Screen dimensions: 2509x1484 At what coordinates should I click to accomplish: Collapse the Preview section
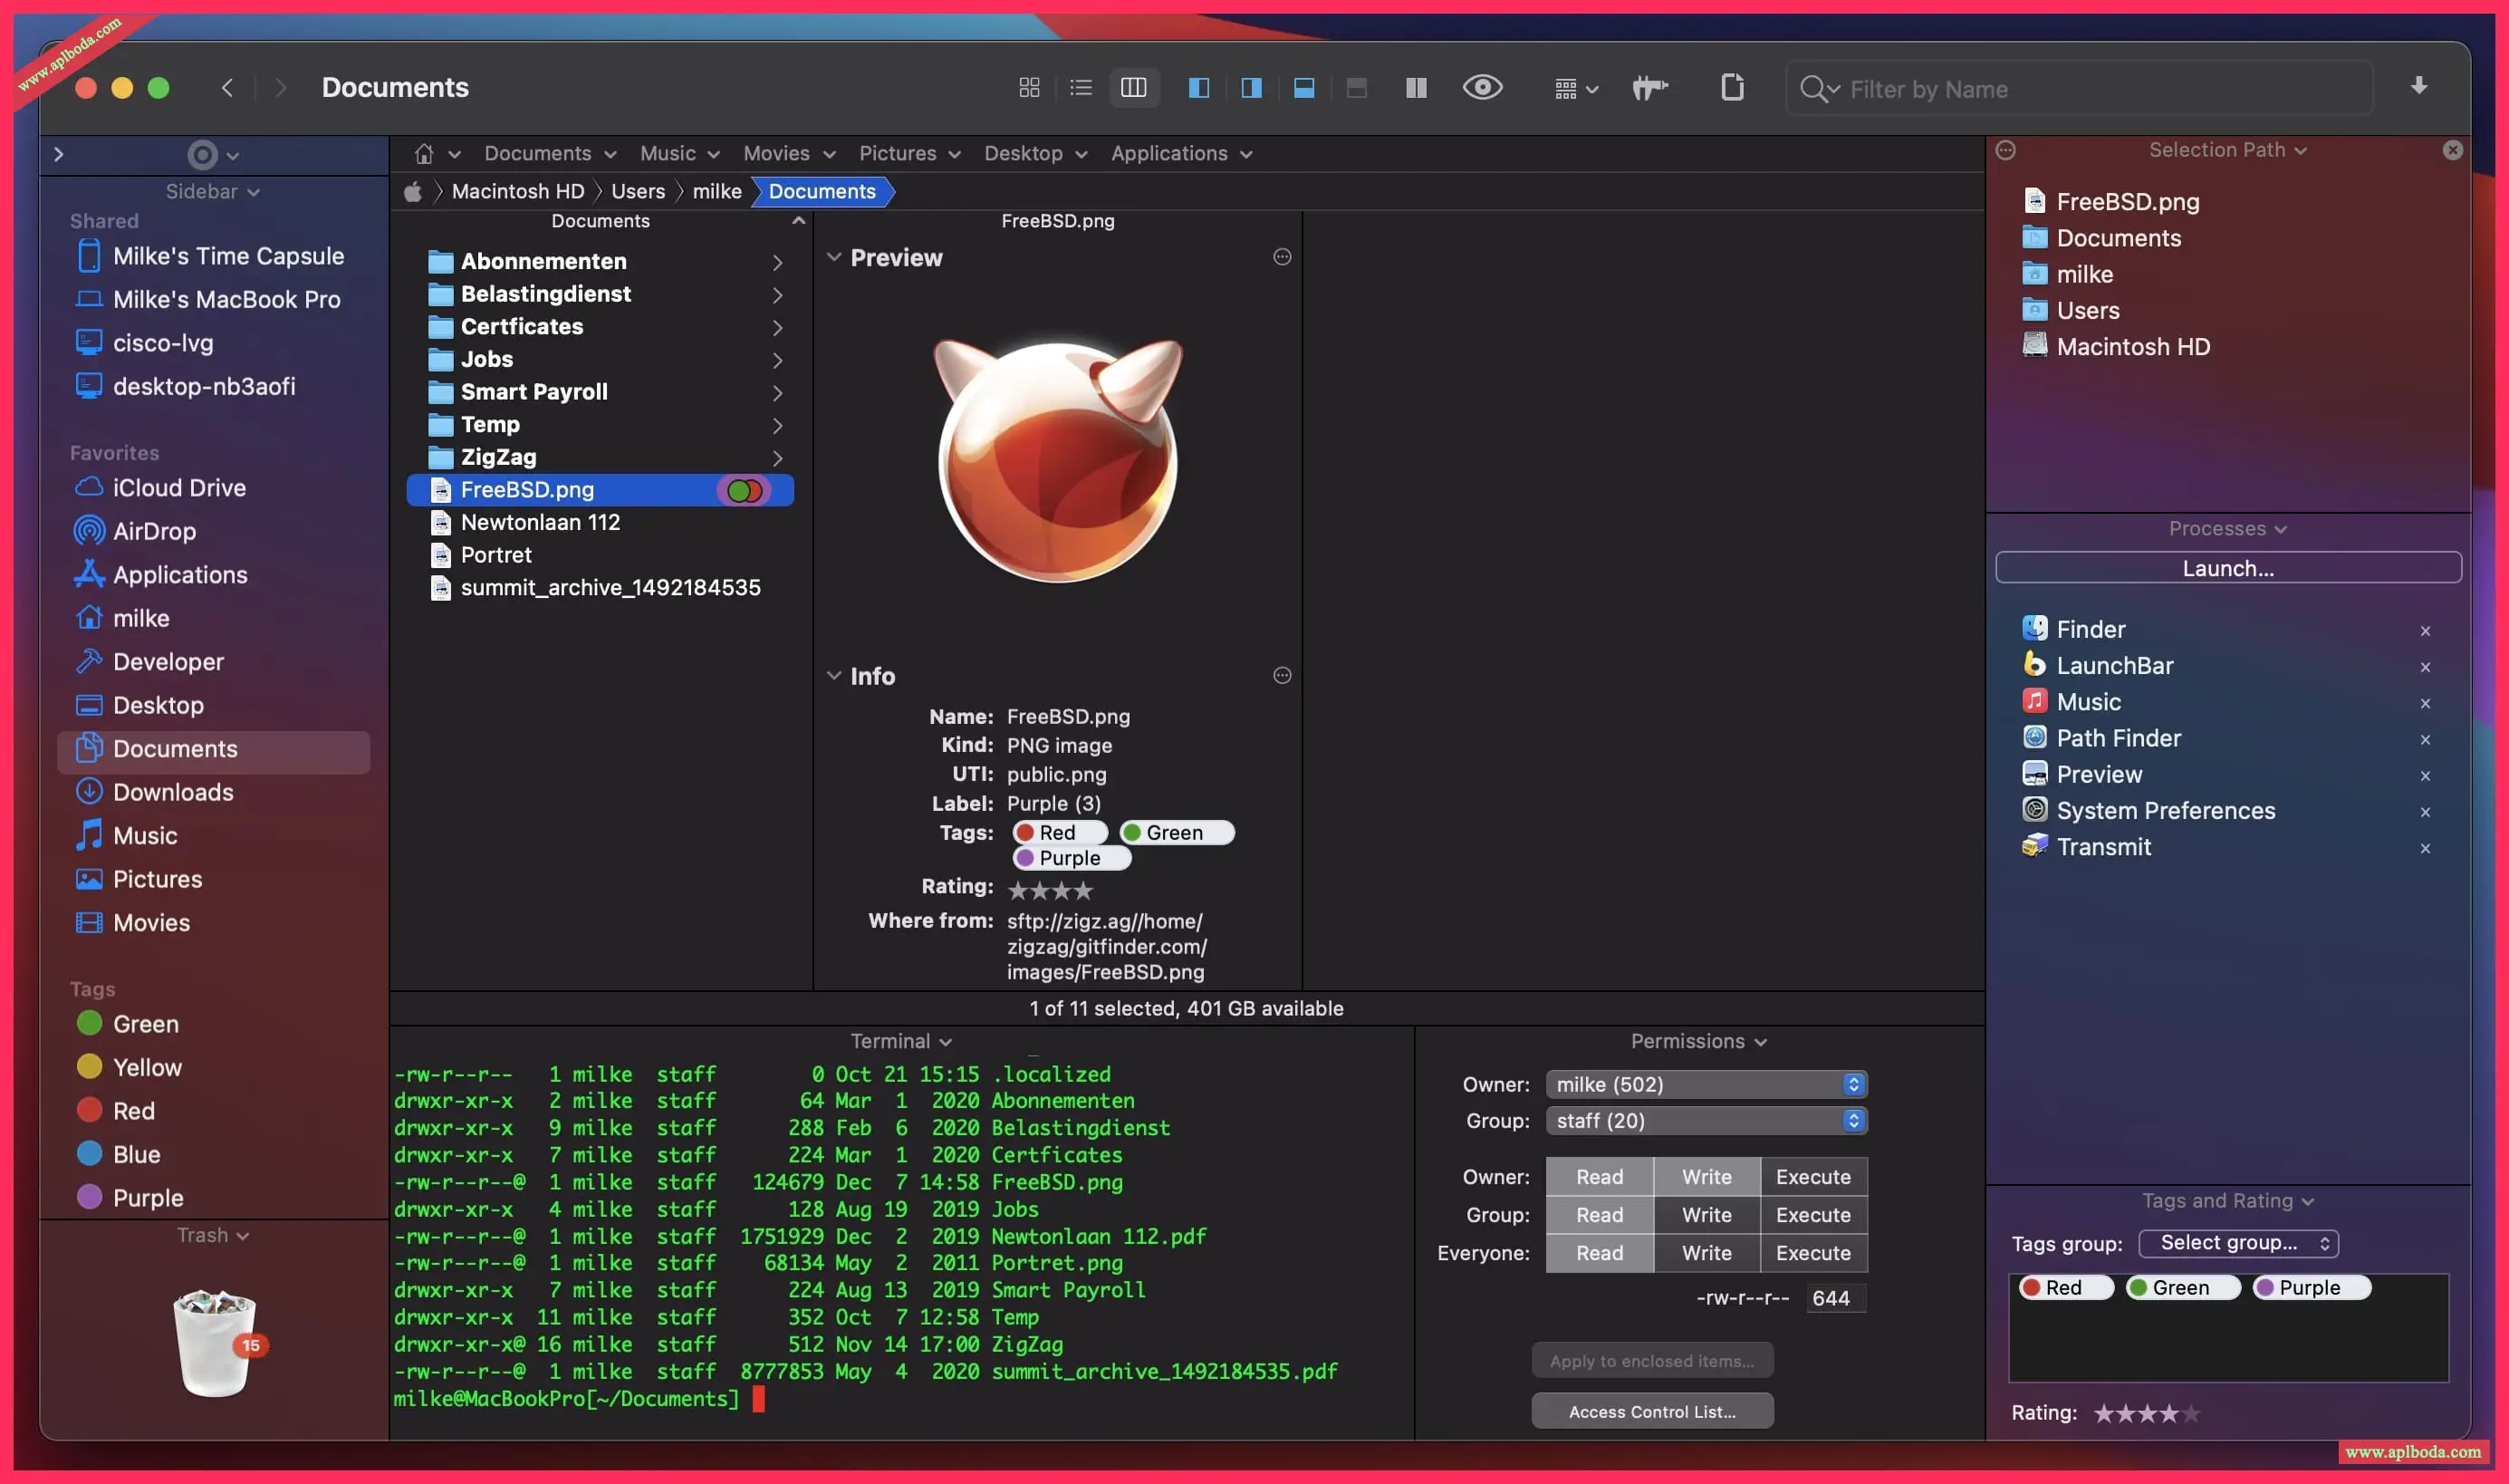tap(833, 257)
